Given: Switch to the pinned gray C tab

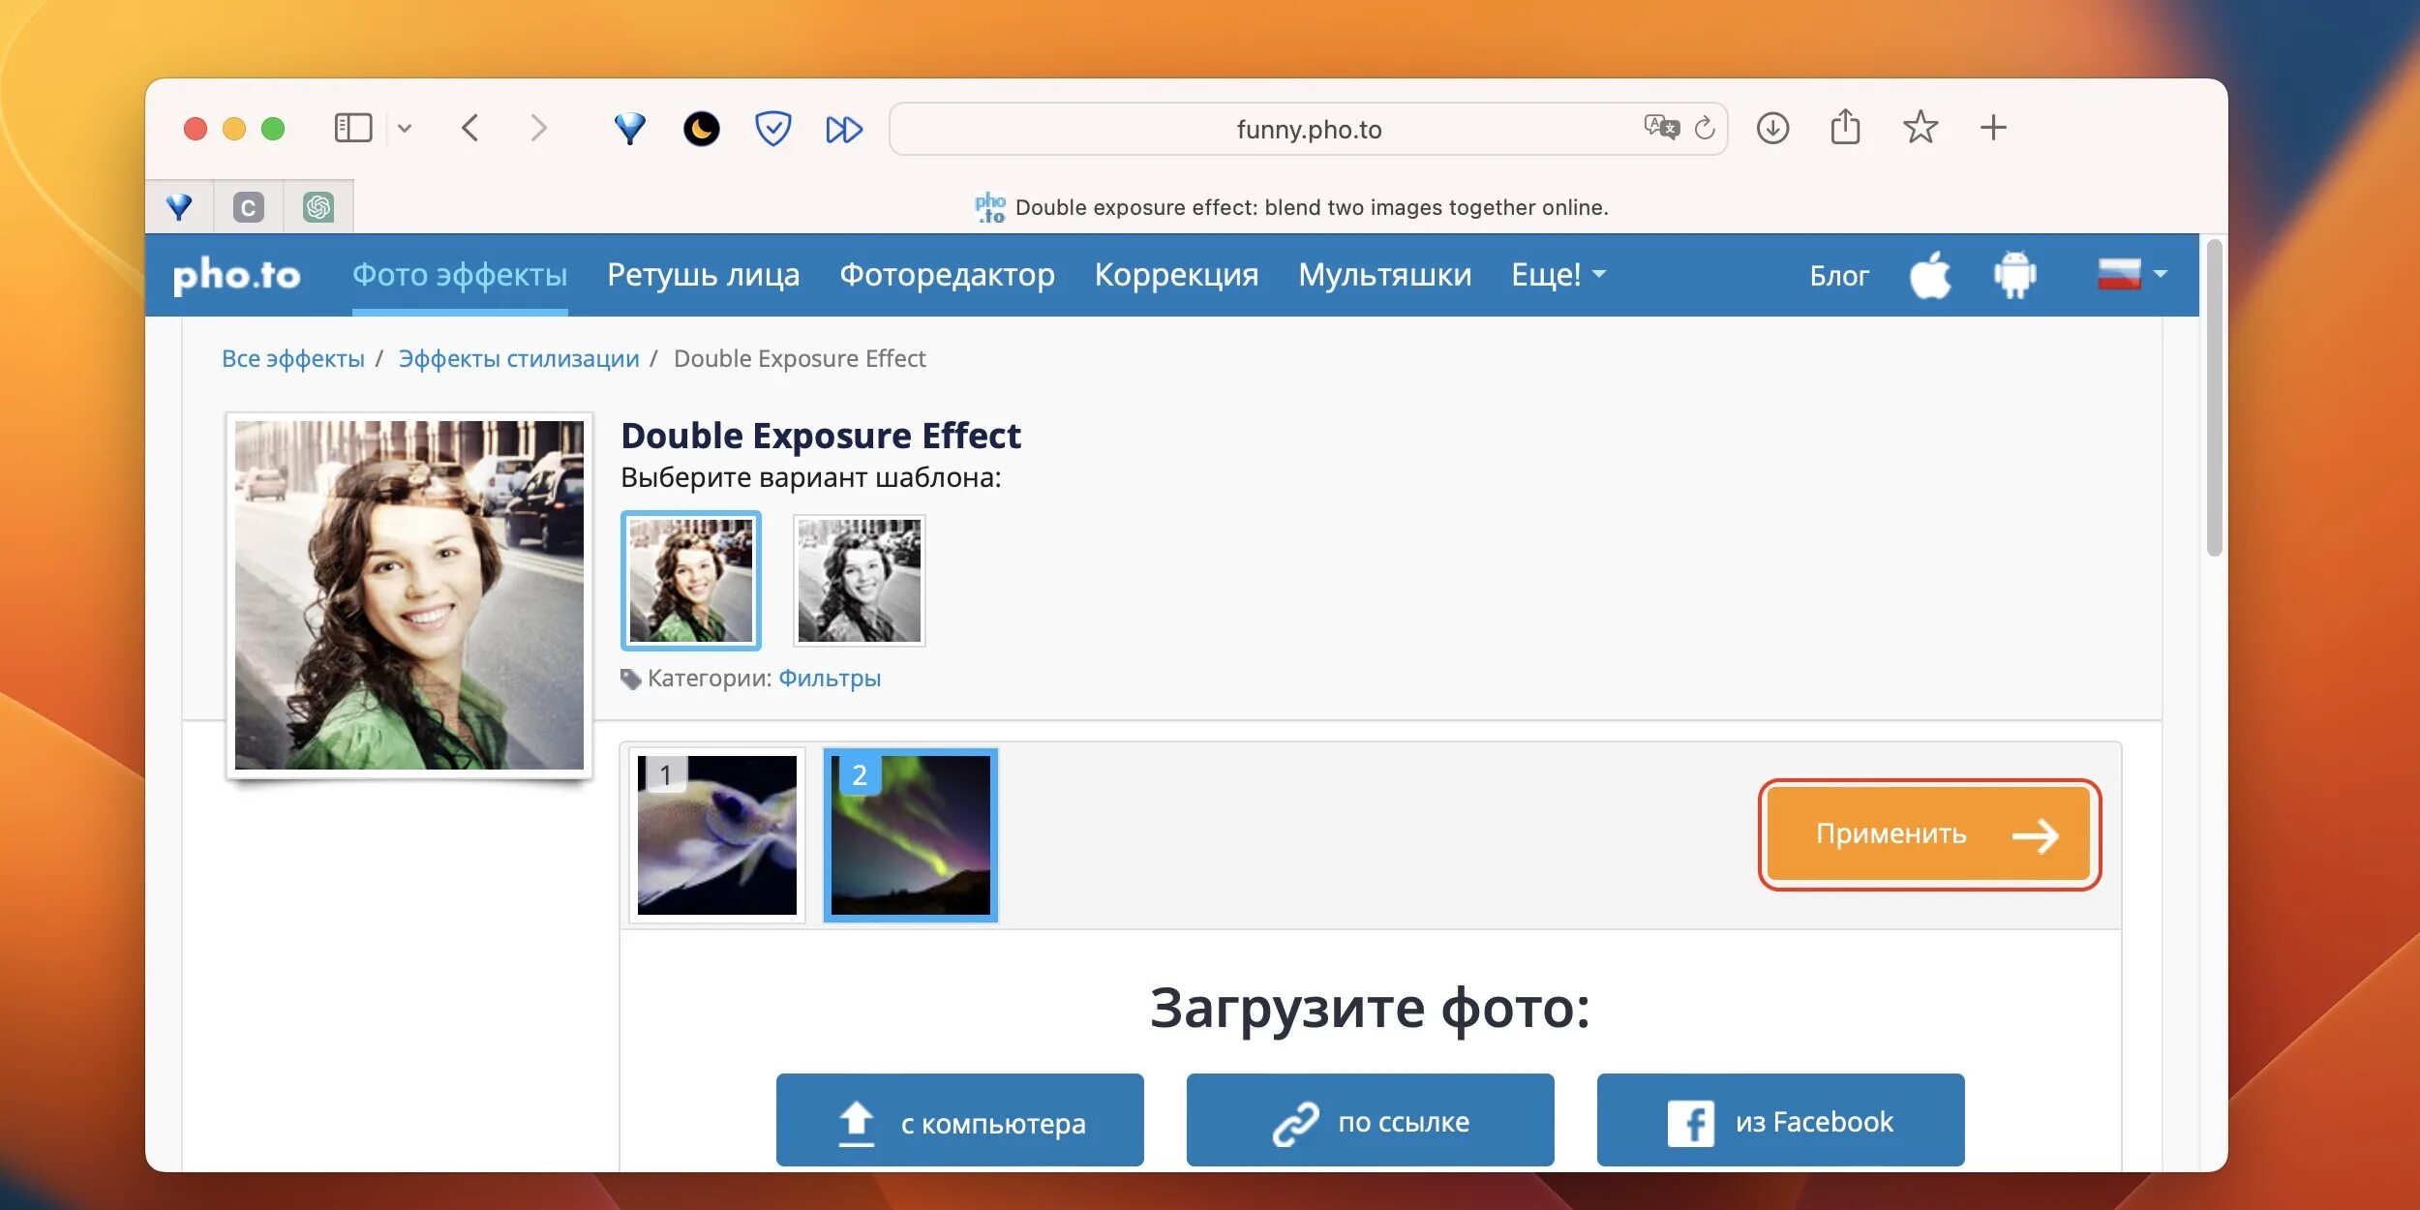Looking at the screenshot, I should point(248,206).
